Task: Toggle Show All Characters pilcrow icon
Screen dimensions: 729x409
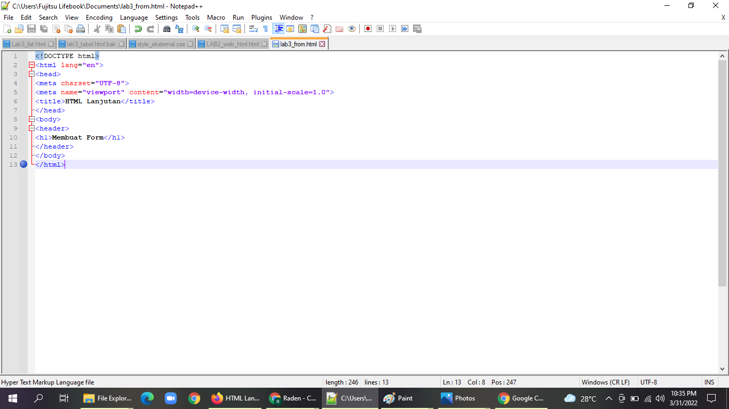Action: pyautogui.click(x=266, y=29)
